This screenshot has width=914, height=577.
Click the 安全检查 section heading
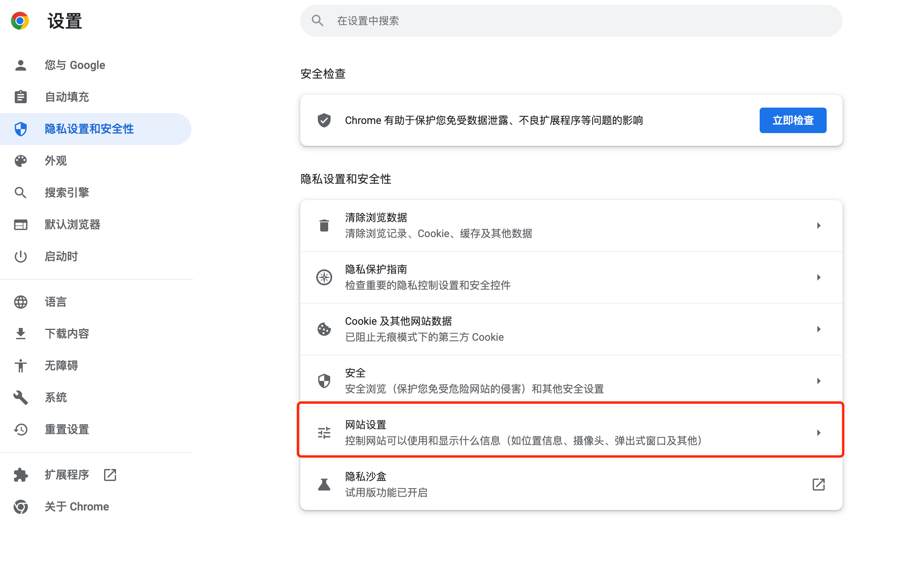pyautogui.click(x=323, y=74)
